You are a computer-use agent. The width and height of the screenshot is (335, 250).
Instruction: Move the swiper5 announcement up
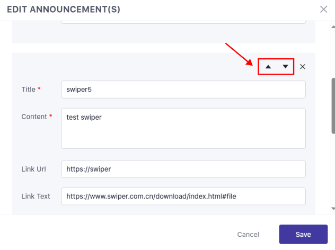click(x=268, y=67)
